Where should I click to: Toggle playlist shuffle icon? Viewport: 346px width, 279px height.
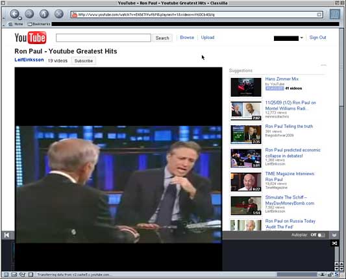(334, 243)
